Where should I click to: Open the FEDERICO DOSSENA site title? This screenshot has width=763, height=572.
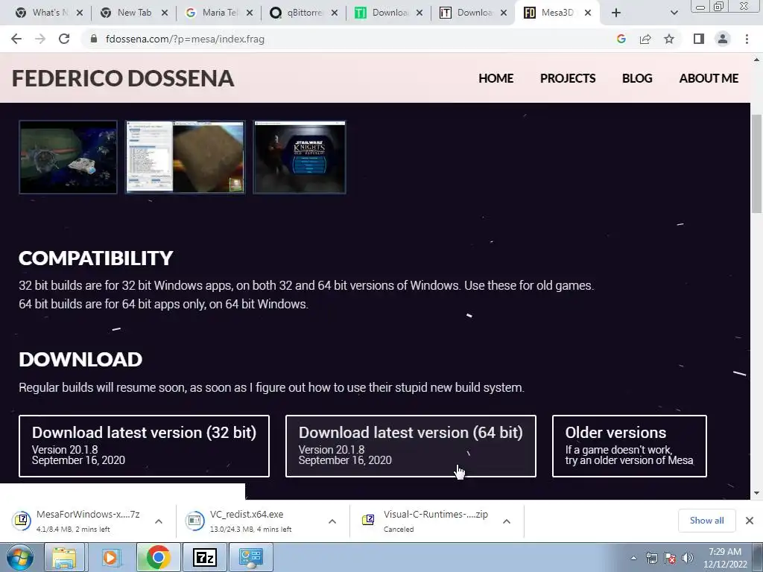123,78
